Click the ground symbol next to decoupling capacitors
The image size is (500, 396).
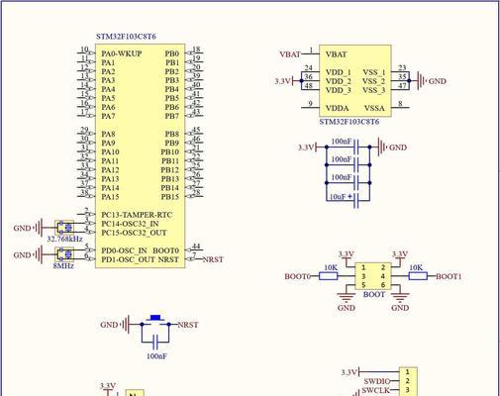(x=382, y=148)
